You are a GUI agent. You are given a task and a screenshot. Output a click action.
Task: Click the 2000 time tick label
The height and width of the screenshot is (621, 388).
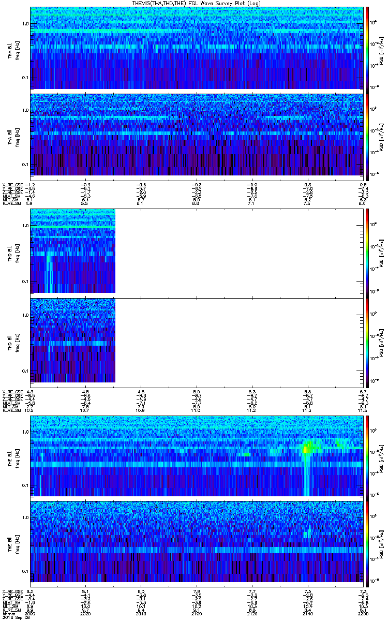click(30, 613)
